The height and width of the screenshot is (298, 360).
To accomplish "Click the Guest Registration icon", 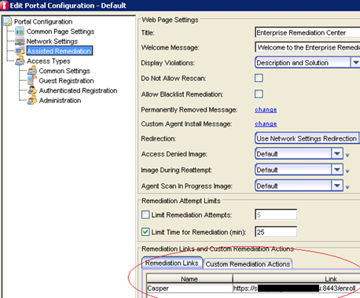I will click(32, 81).
